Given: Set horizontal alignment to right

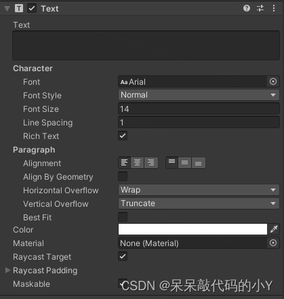Looking at the screenshot, I should pyautogui.click(x=150, y=163).
